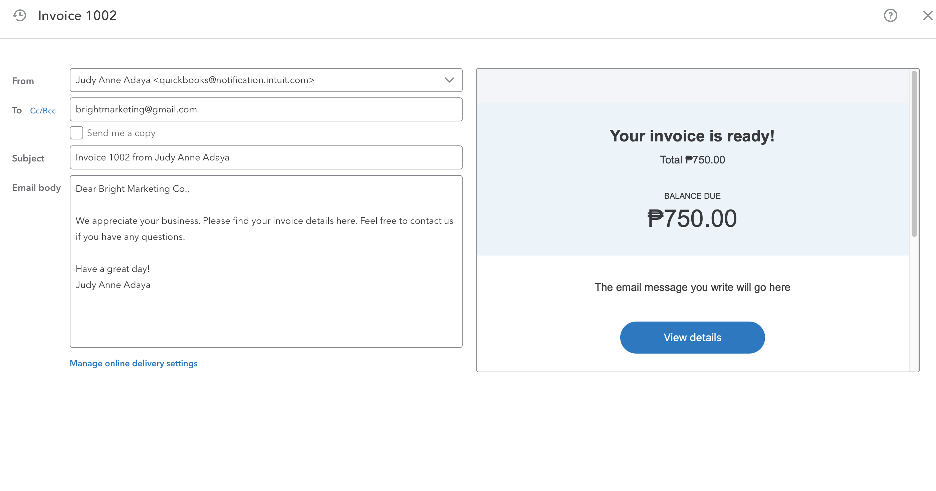Click the help question mark icon
This screenshot has height=491, width=936.
pyautogui.click(x=890, y=15)
